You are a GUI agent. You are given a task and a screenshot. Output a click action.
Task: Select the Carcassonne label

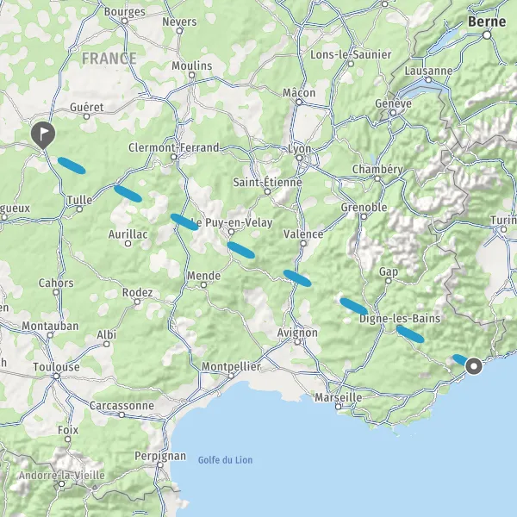pos(121,406)
